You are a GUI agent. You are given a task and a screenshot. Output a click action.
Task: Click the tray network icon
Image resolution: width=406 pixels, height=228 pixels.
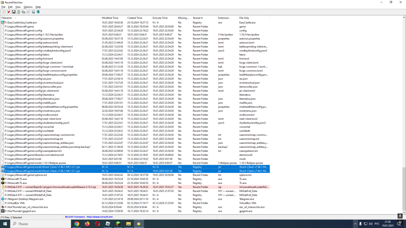coord(365,224)
